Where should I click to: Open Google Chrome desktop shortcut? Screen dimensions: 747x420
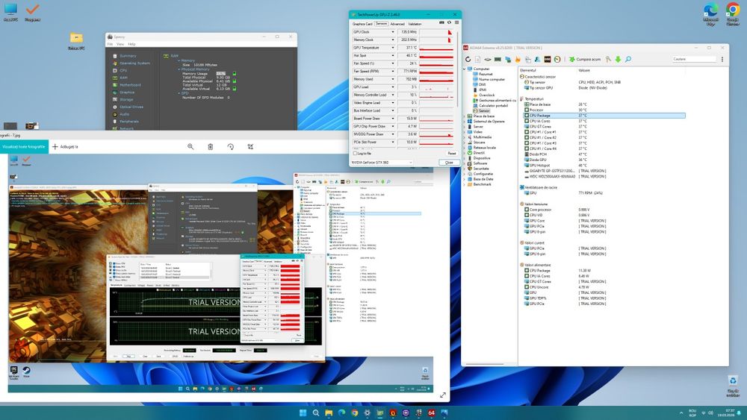click(733, 10)
